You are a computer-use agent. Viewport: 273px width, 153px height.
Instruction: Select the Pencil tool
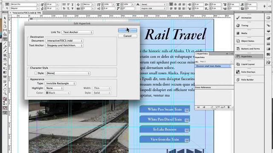coord(5,51)
